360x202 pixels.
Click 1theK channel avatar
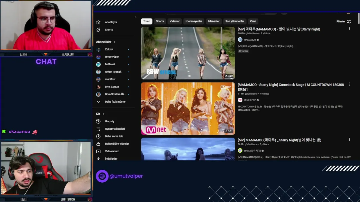pos(240,151)
